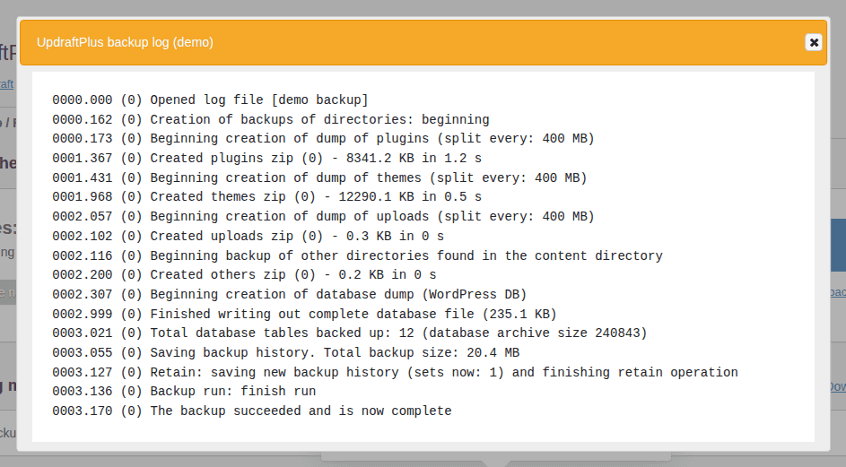The width and height of the screenshot is (846, 467).
Task: Select the 'Saving backup history' total size line
Action: [x=285, y=352]
